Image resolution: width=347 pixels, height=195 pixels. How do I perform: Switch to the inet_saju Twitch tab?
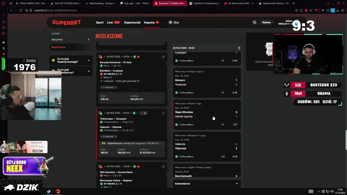tap(135, 4)
